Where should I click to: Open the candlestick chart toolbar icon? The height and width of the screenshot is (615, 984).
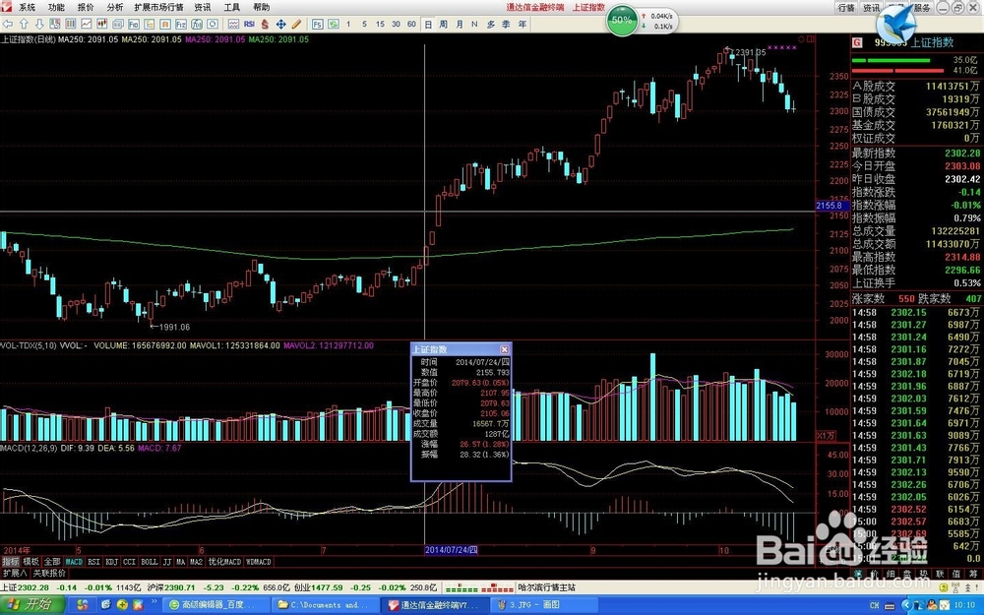[101, 24]
